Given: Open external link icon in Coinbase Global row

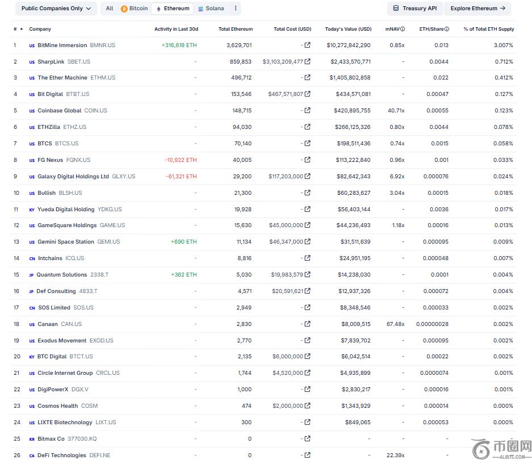Looking at the screenshot, I should click(308, 111).
